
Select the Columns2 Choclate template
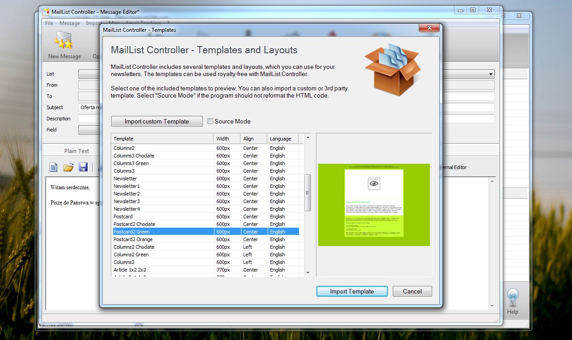(x=205, y=247)
